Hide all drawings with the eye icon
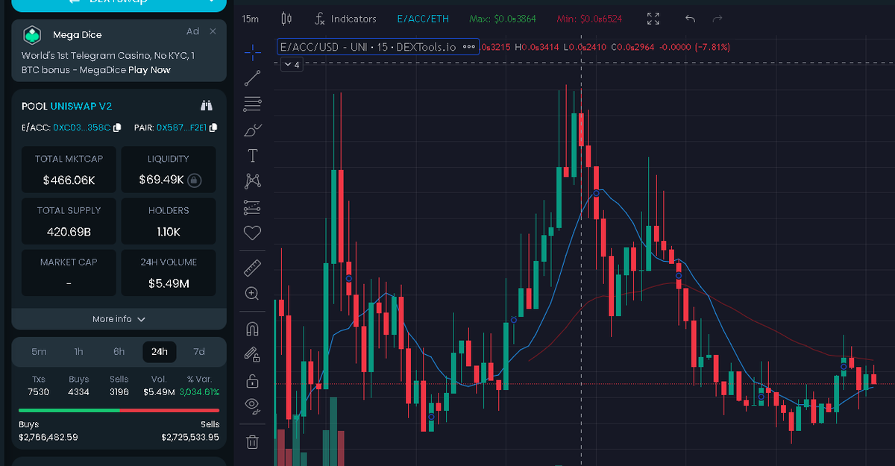Viewport: 895px width, 466px height. [x=252, y=406]
